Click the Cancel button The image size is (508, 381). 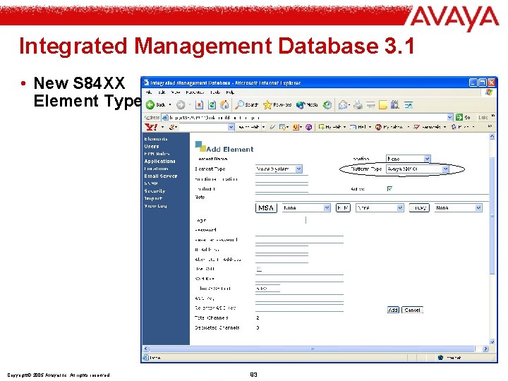click(x=412, y=310)
